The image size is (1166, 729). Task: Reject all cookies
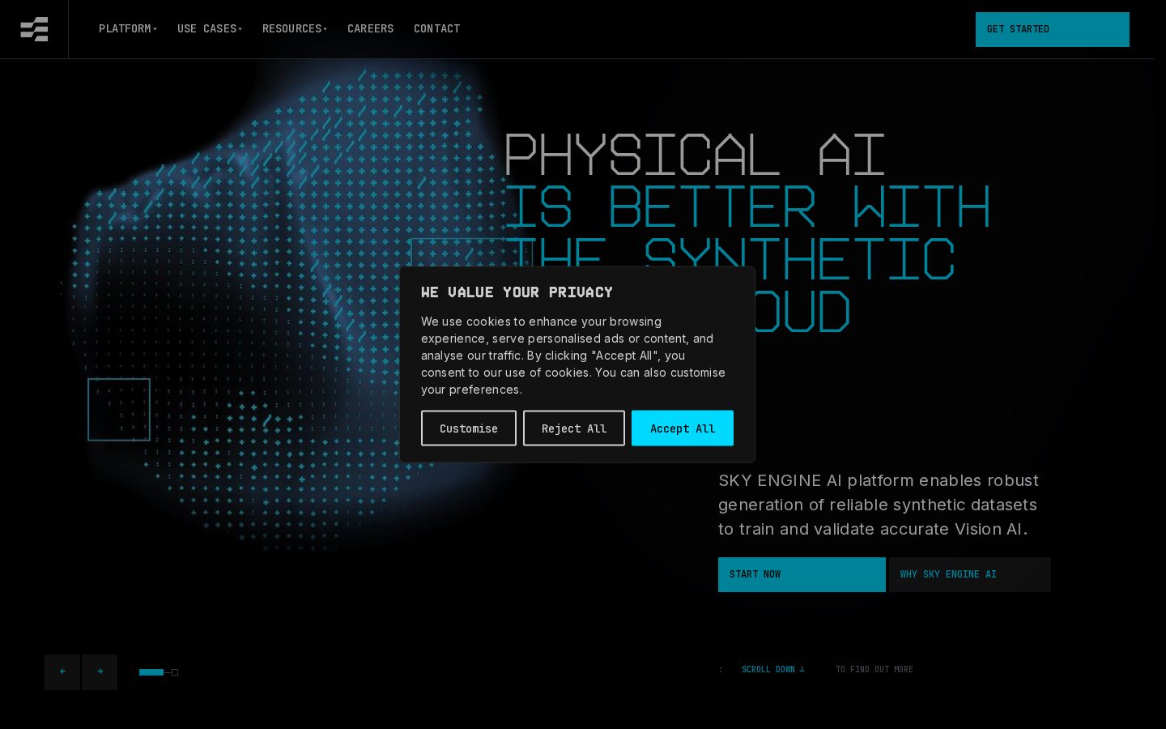pyautogui.click(x=574, y=428)
